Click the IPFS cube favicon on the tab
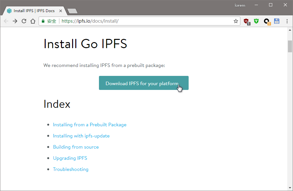The height and width of the screenshot is (191, 293). click(9, 11)
